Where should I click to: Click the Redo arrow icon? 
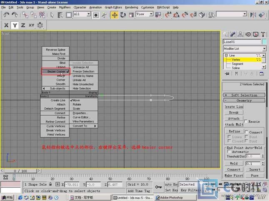click(x=15, y=15)
